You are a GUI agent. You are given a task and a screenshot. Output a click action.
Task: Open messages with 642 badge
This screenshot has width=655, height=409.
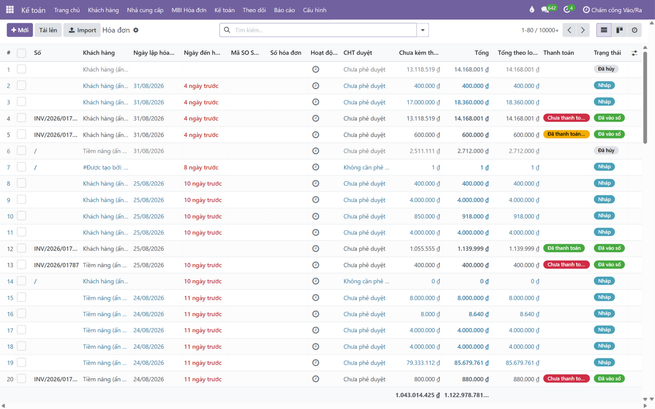click(x=548, y=9)
